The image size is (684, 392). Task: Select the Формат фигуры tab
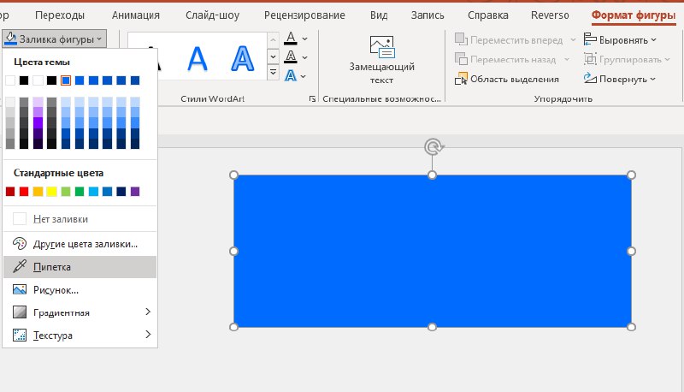coord(634,15)
